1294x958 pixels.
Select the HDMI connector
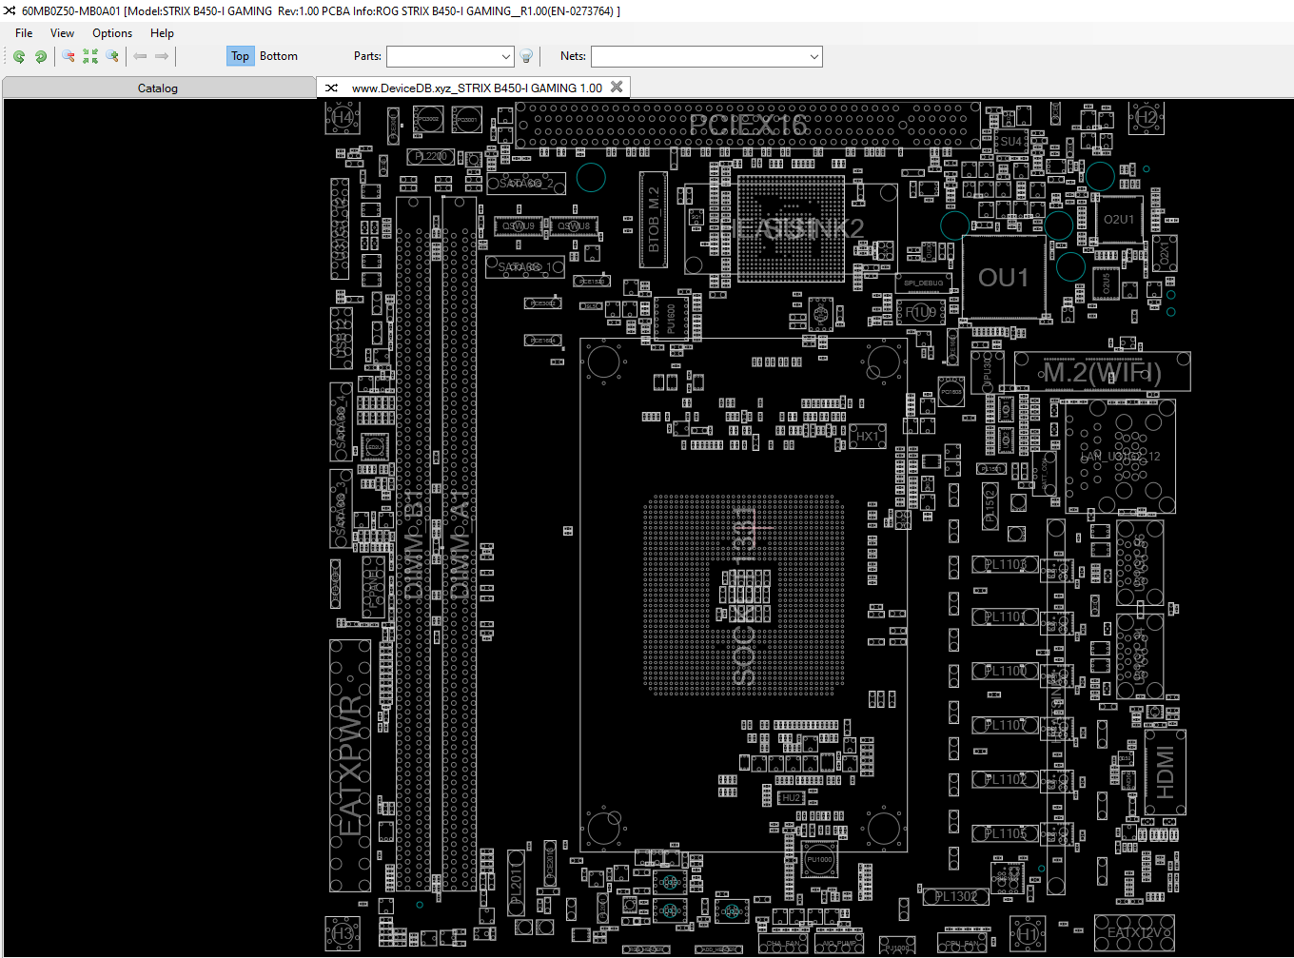pos(1166,772)
